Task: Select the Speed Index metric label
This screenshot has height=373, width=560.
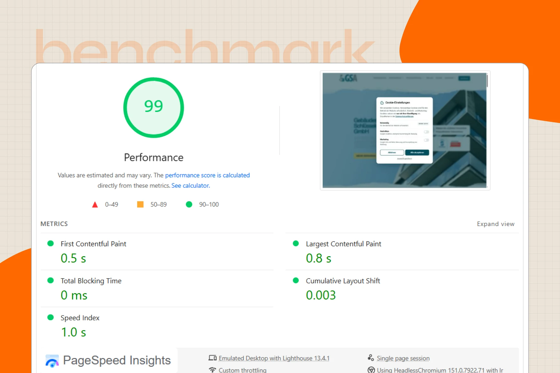Action: click(x=80, y=318)
